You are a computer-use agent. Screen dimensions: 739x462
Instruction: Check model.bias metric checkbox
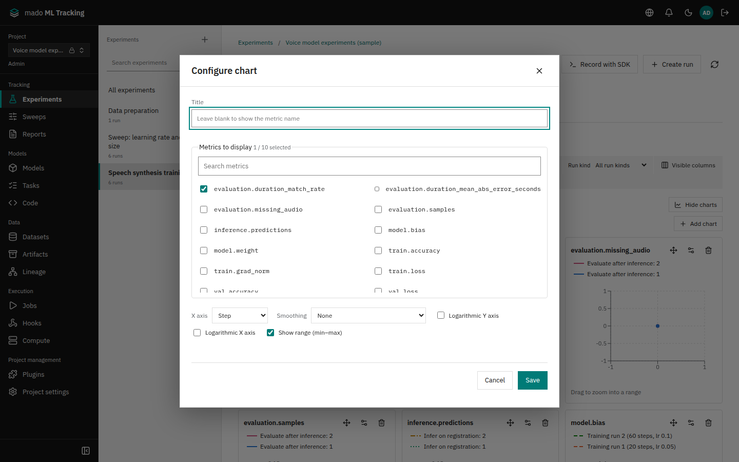coord(378,230)
